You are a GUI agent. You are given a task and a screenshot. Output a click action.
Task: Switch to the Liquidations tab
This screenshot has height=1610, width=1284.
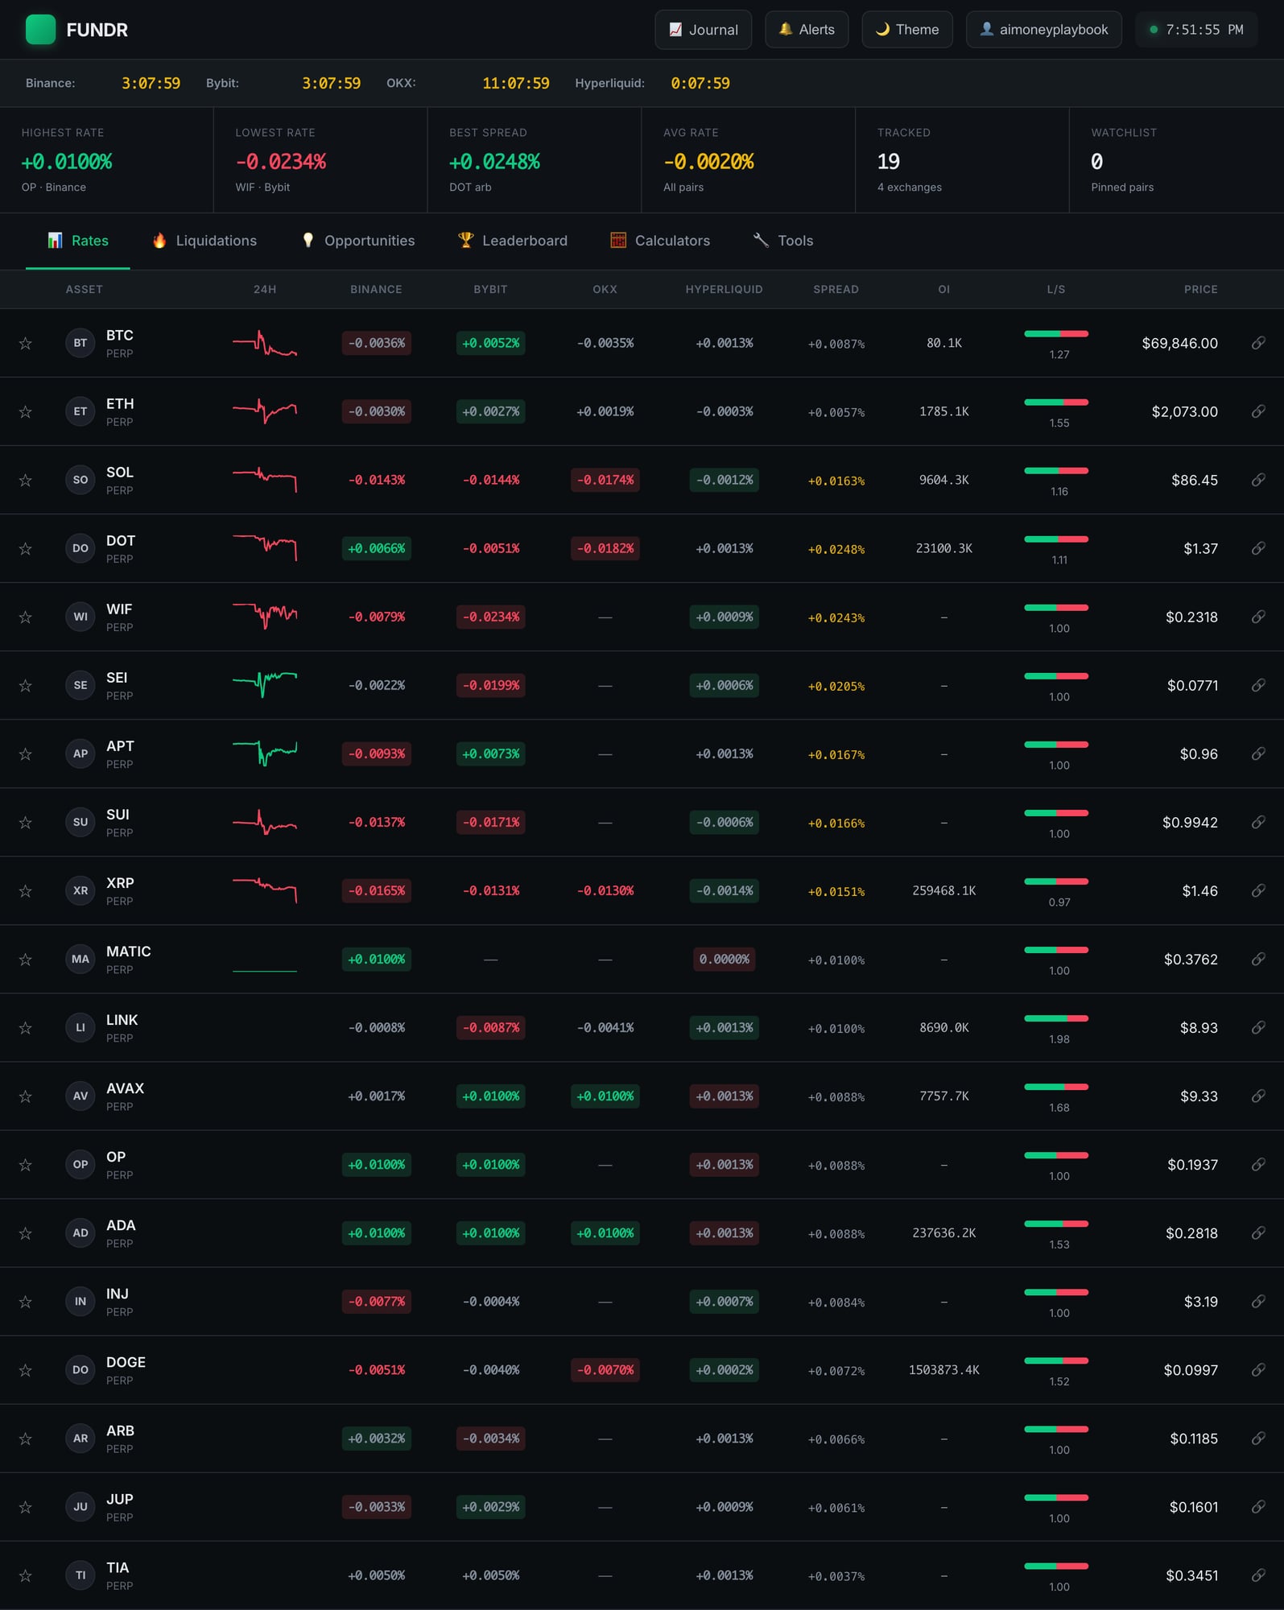pos(204,241)
